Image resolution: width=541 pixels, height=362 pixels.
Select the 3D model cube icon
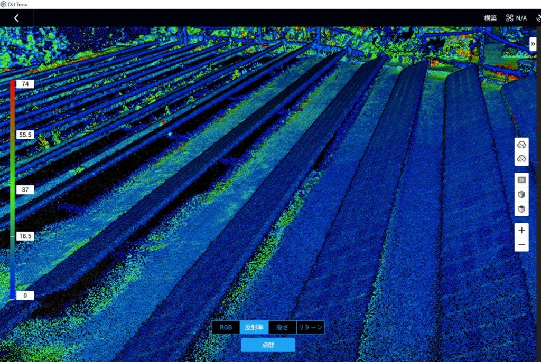tap(522, 209)
